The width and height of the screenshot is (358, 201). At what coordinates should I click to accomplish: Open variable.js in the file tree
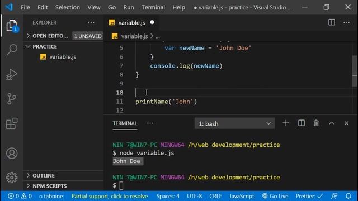click(63, 57)
